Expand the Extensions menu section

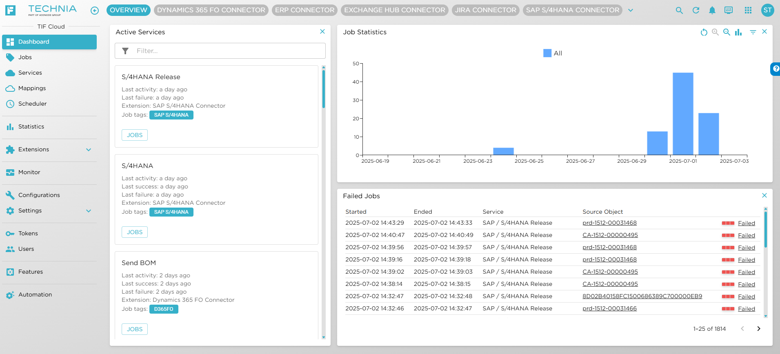89,150
